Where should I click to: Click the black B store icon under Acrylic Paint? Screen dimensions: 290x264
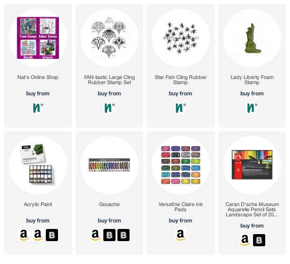point(52,235)
